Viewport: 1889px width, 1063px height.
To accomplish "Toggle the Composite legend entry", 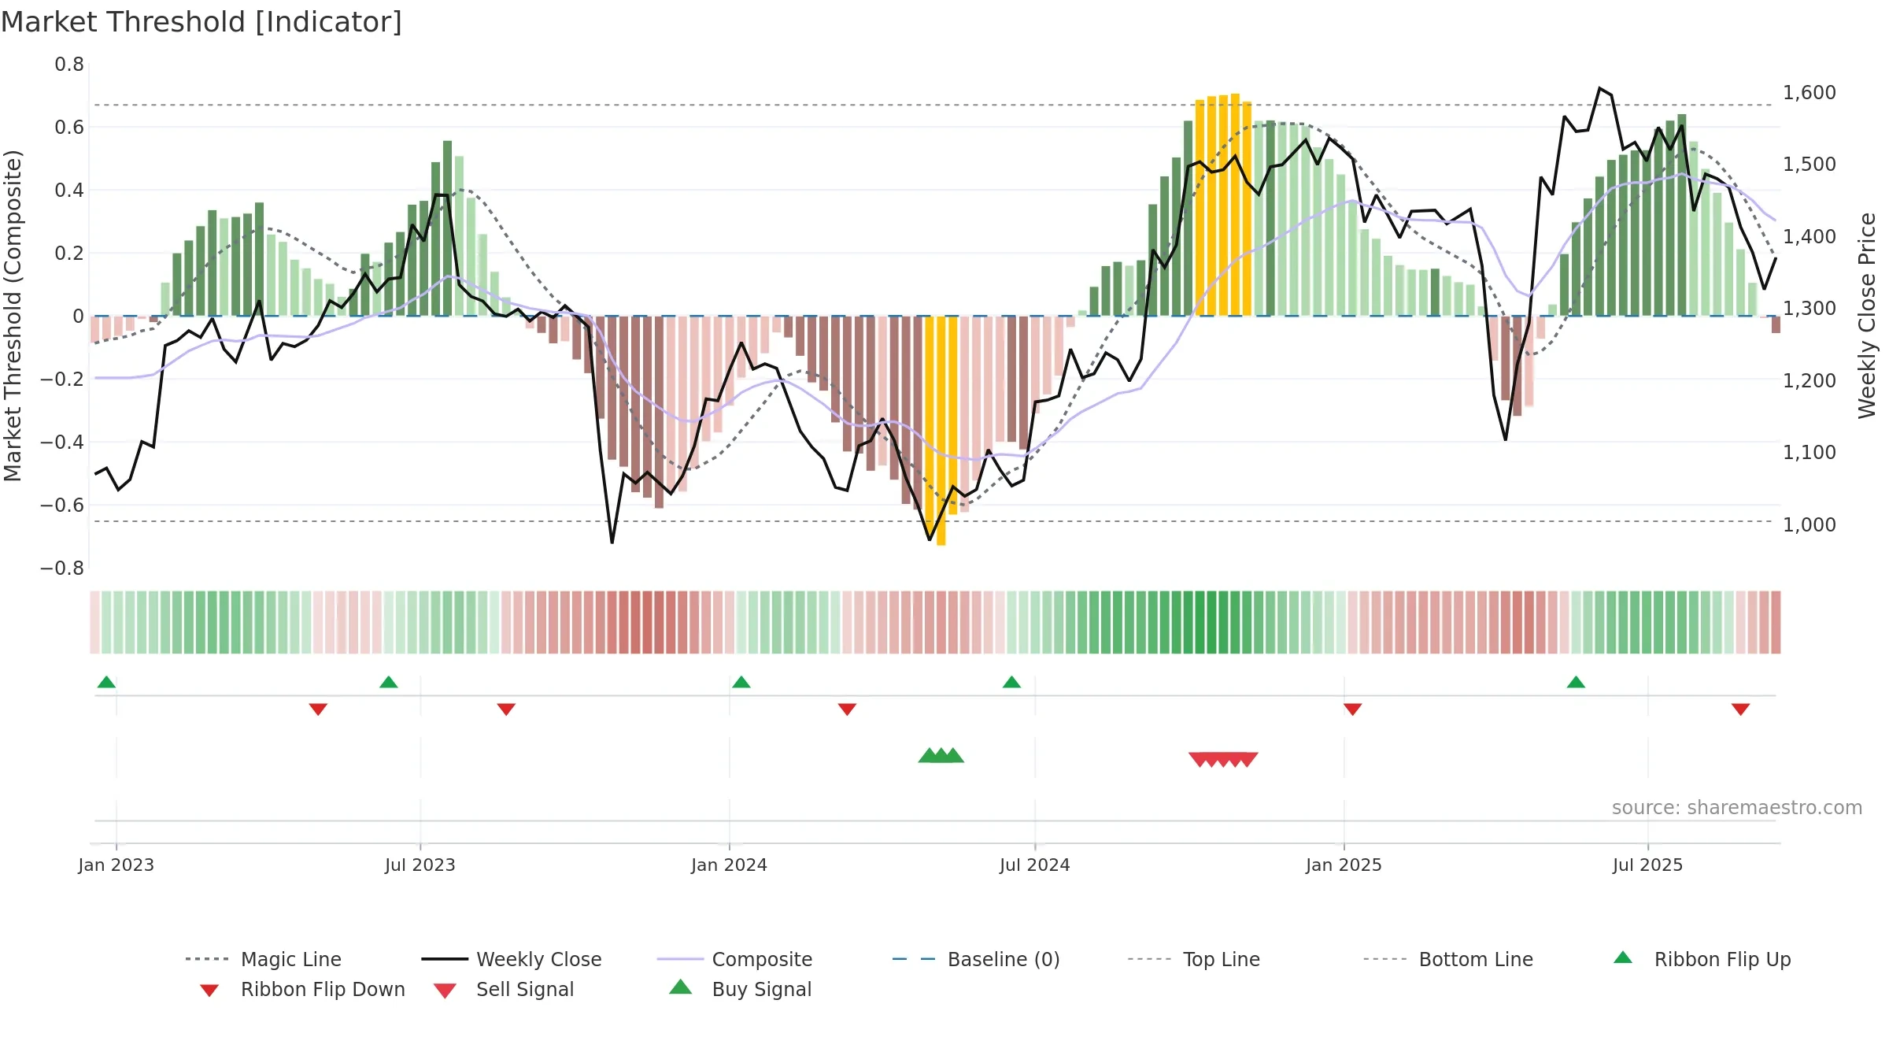I will [734, 959].
